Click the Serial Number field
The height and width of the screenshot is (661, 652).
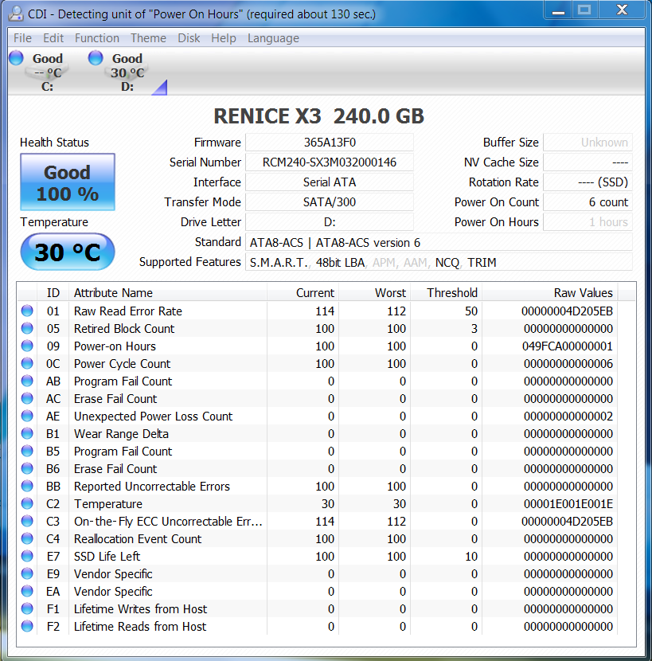(x=329, y=162)
